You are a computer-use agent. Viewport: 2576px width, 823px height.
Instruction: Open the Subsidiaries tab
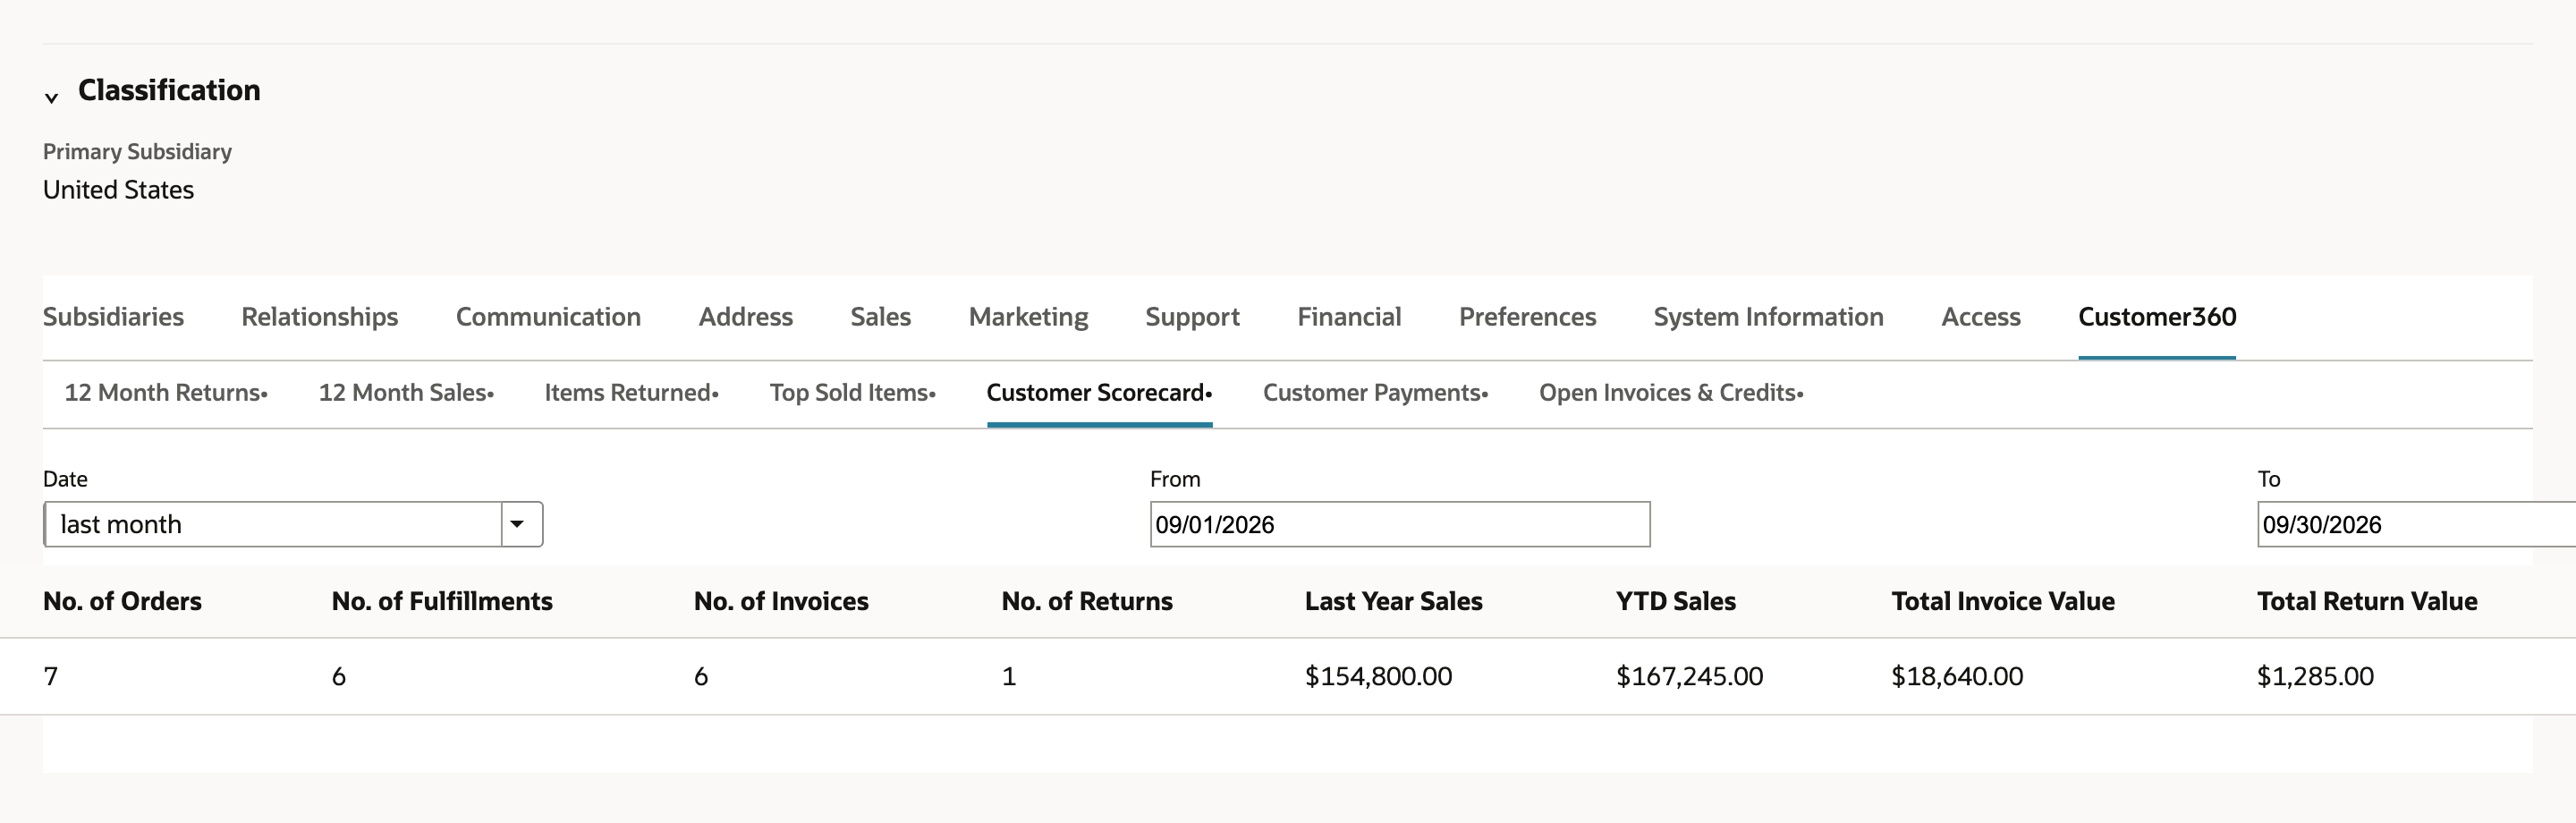(113, 317)
